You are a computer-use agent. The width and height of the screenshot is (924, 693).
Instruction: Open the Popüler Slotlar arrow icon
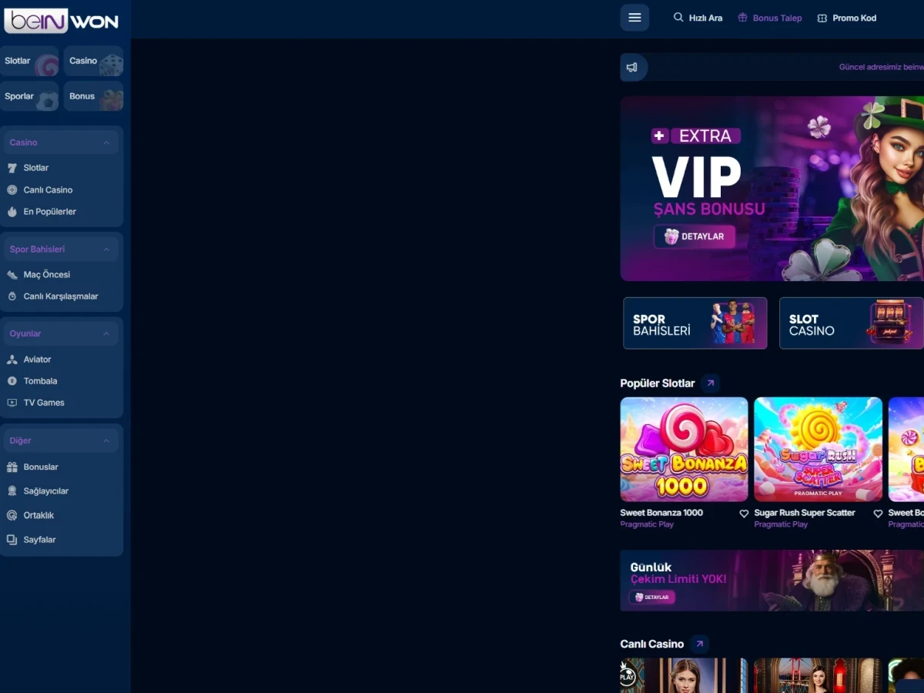click(x=711, y=383)
